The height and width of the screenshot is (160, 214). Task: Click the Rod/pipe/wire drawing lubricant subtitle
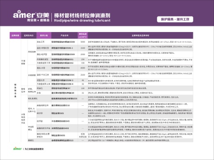[82, 20]
